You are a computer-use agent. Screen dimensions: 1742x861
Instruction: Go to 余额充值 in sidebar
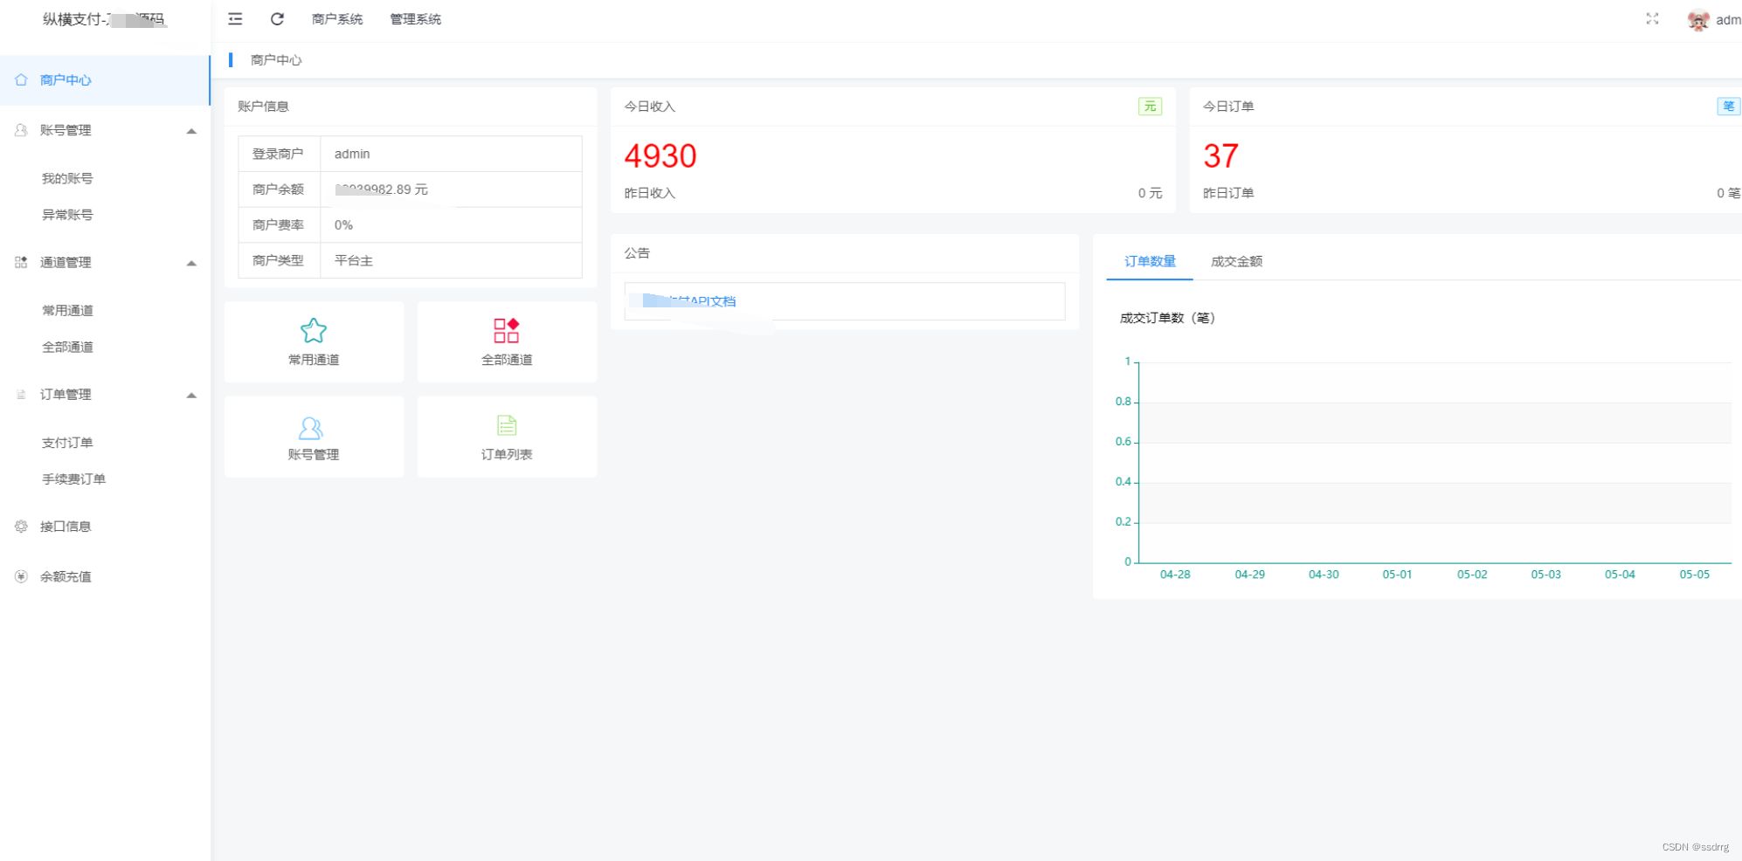[66, 576]
